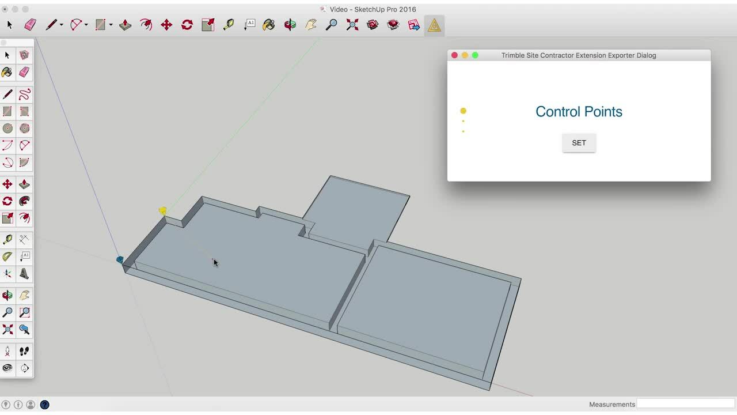The width and height of the screenshot is (737, 415).
Task: Choose the Rotated Rectangle tool
Action: pos(24,111)
